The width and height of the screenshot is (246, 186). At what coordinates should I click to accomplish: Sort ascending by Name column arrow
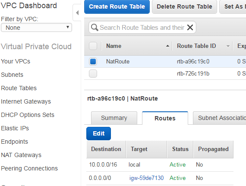[x=167, y=46]
